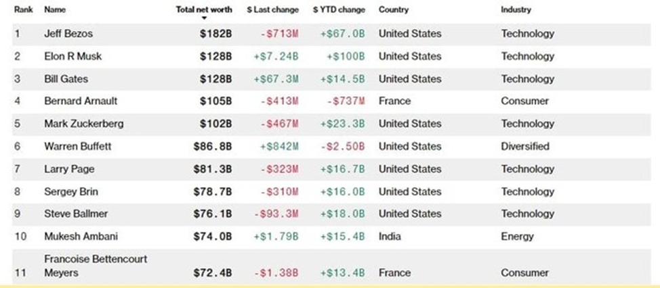Image resolution: width=660 pixels, height=288 pixels.
Task: Open Francoise Bettencourt Meyers' profile
Action: click(x=95, y=266)
